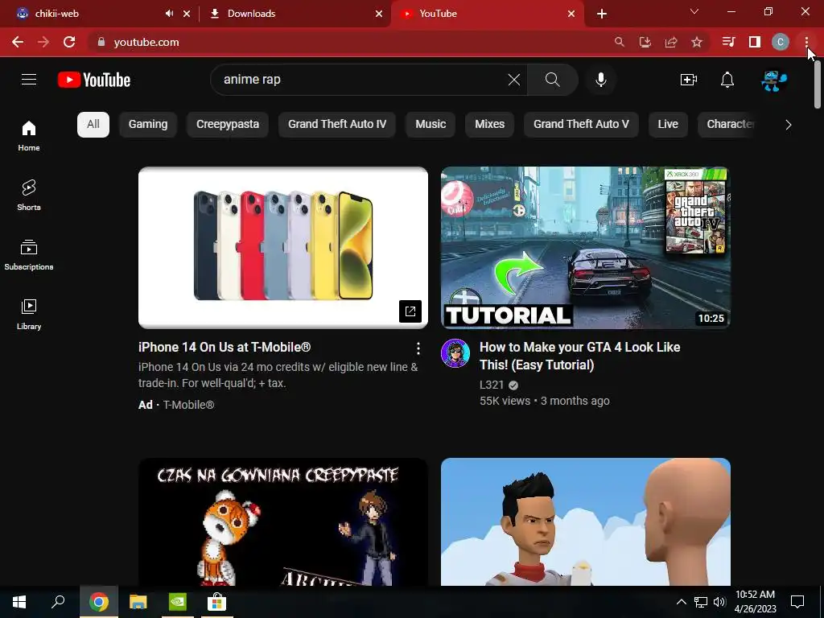
Task: Select the YouTube browser tab
Action: coord(487,14)
